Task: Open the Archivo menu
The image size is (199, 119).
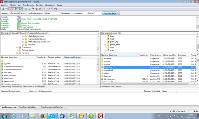Action: tap(4, 5)
